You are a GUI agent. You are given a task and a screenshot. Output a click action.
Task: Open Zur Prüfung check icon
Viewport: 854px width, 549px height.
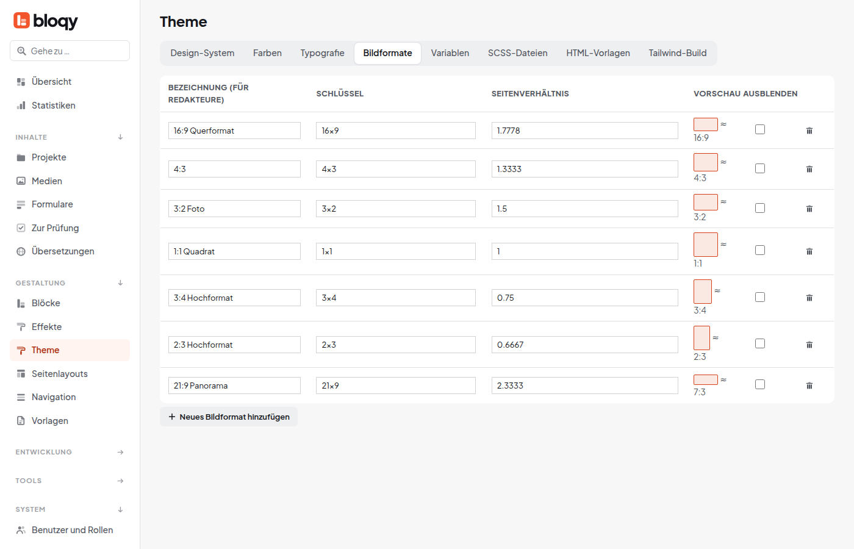(21, 228)
